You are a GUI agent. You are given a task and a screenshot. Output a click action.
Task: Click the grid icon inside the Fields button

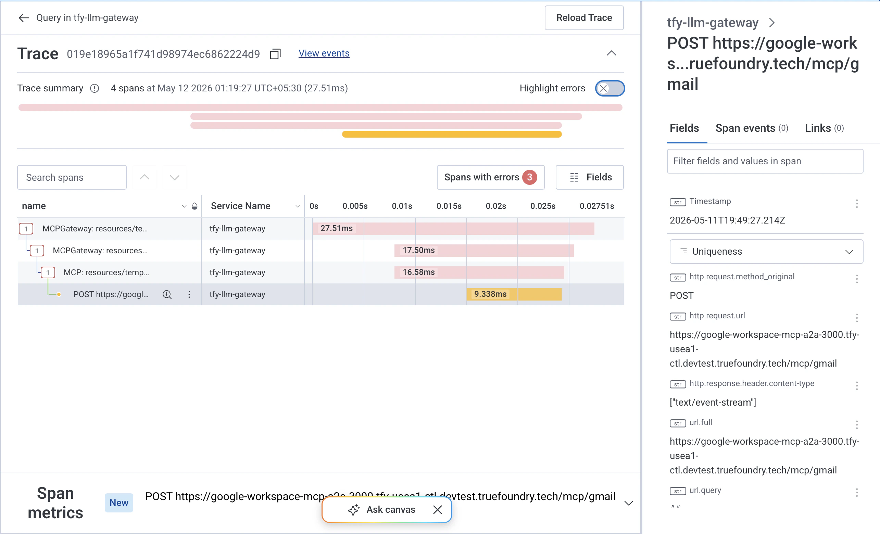click(574, 177)
